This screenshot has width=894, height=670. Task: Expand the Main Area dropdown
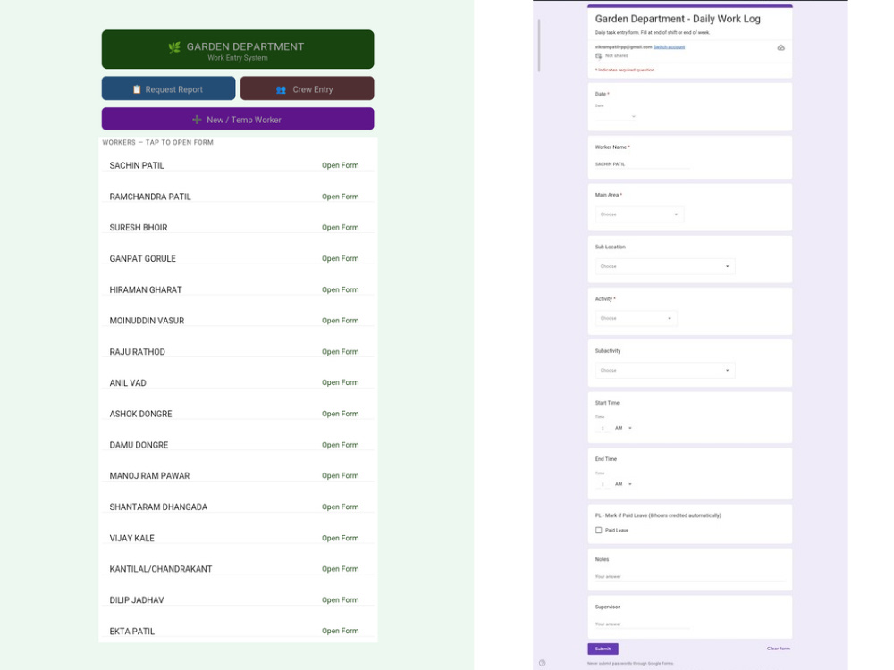(639, 214)
